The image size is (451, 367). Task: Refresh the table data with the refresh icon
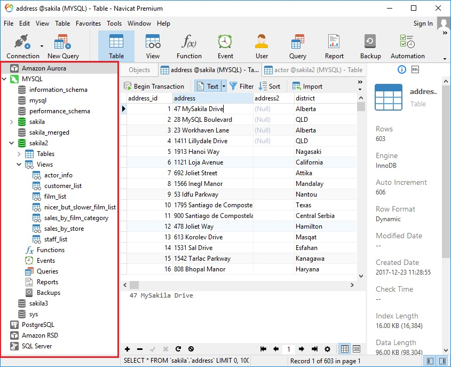tap(179, 349)
